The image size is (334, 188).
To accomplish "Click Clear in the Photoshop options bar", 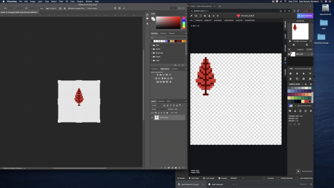I will [x=41, y=8].
